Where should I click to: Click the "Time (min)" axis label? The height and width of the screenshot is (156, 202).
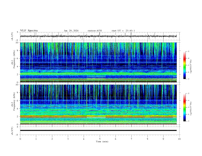point(102,141)
